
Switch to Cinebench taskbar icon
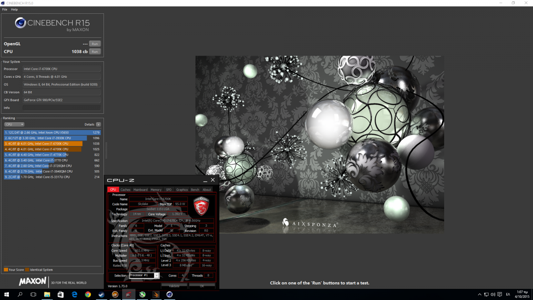(x=170, y=294)
